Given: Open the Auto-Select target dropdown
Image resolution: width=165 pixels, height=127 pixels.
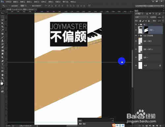Looking at the screenshot, I should coord(23,6).
